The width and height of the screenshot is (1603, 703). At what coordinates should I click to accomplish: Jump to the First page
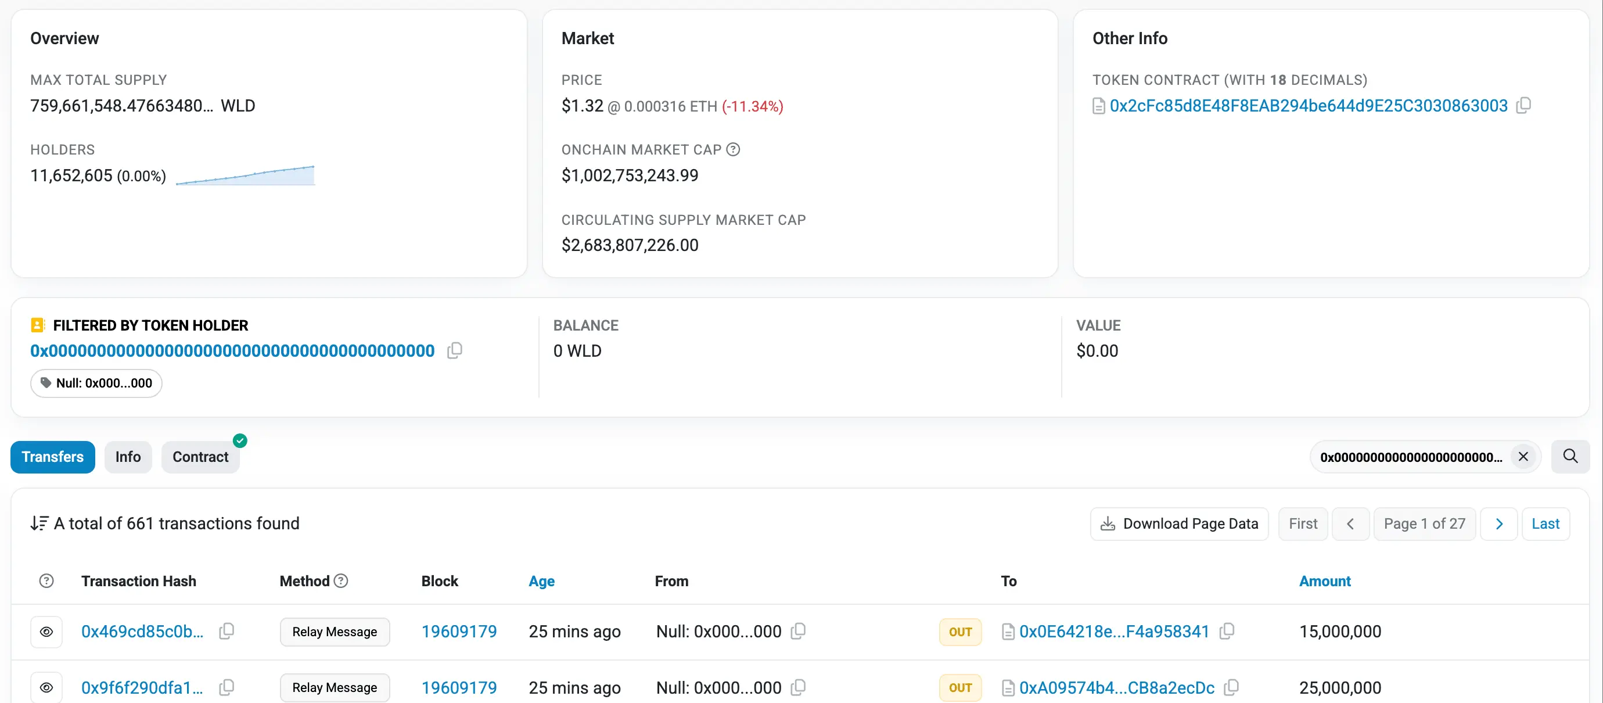1303,523
